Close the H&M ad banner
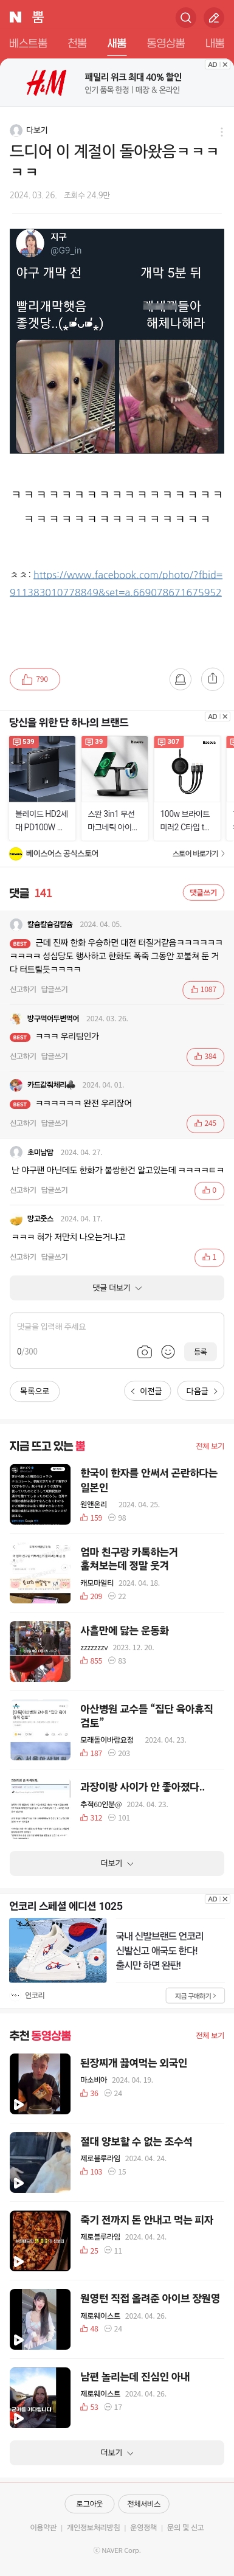 pyautogui.click(x=225, y=65)
